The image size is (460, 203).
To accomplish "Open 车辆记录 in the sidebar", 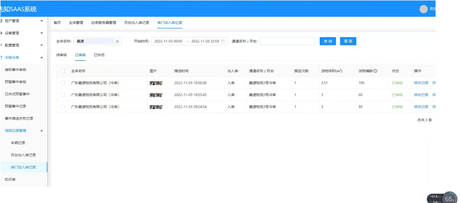I will 18,143.
